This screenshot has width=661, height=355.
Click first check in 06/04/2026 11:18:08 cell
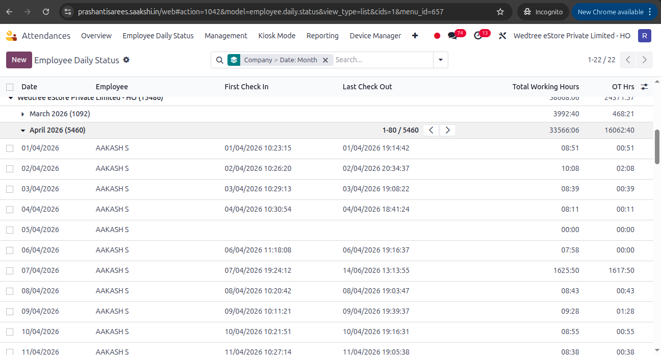click(x=258, y=250)
